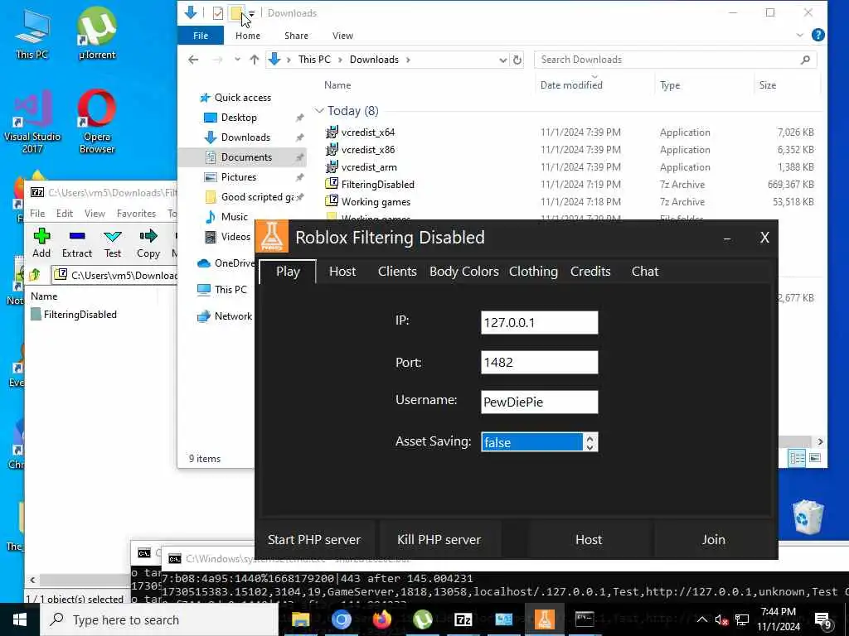Click the search magnifier in Search Downloads
This screenshot has height=636, width=849.
[805, 60]
